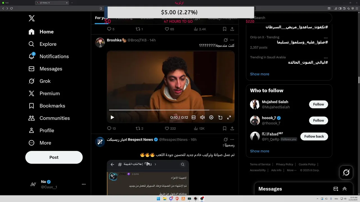Open account menu dots next to Na
This screenshot has height=202, width=360.
[84, 184]
